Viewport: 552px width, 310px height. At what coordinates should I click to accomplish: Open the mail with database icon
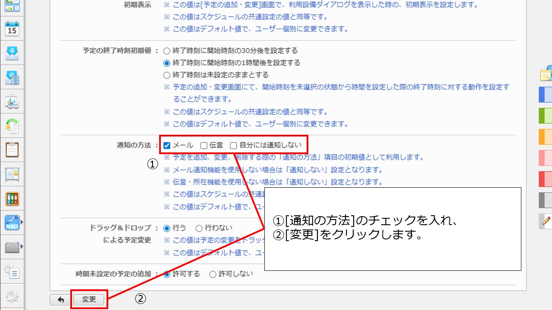tap(12, 77)
